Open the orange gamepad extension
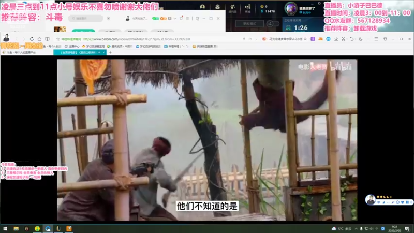414x233 pixels. pyautogui.click(x=320, y=39)
